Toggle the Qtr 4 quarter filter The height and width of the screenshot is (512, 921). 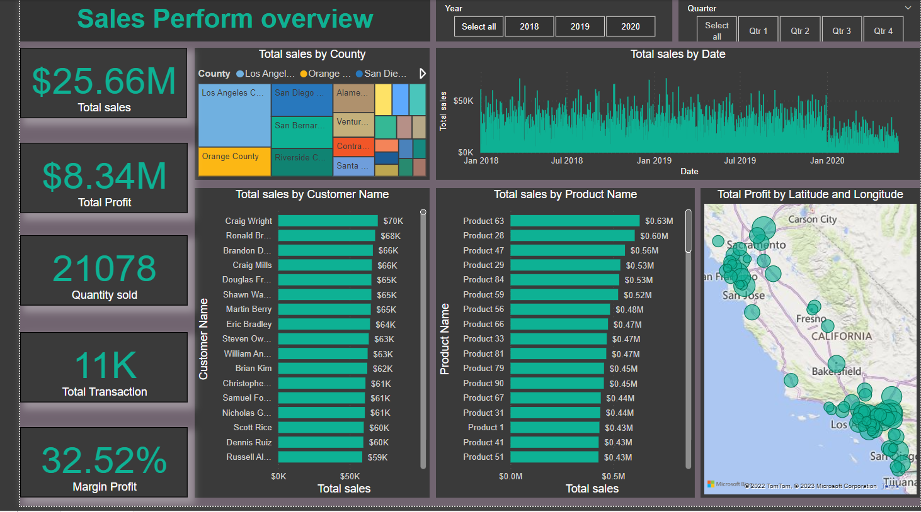coord(883,29)
